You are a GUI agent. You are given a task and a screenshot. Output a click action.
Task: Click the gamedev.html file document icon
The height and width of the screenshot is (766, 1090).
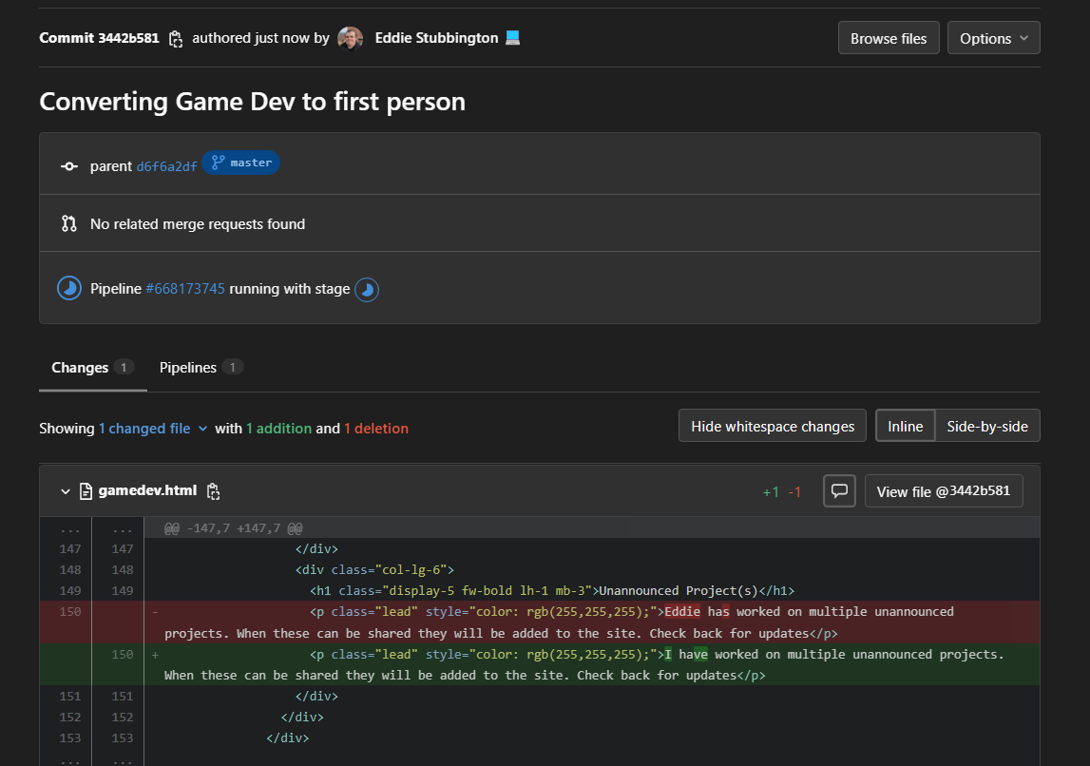click(x=86, y=491)
